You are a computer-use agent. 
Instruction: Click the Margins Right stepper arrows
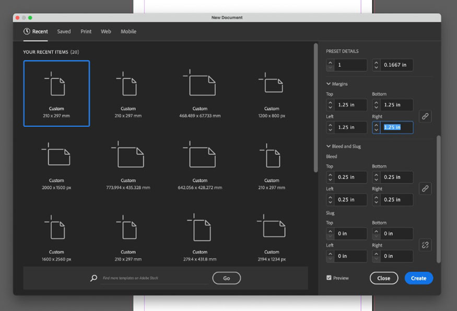(376, 127)
